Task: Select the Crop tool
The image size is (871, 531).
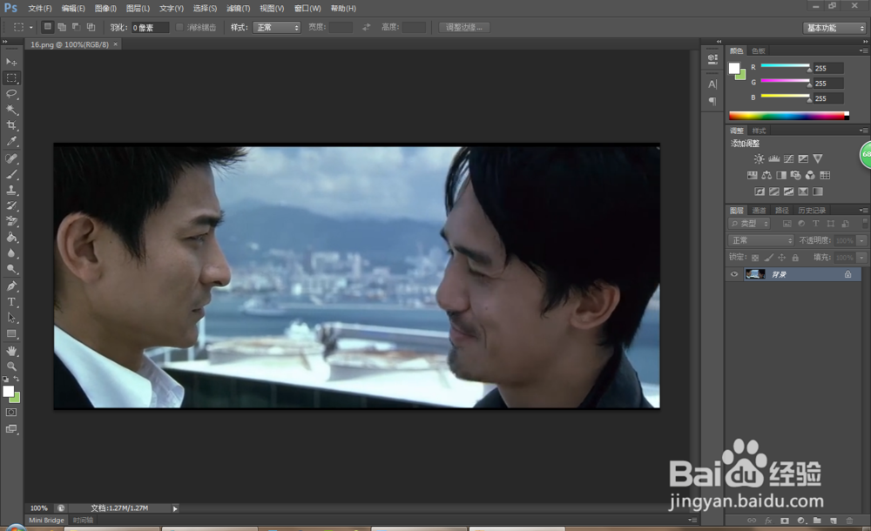Action: [x=11, y=125]
